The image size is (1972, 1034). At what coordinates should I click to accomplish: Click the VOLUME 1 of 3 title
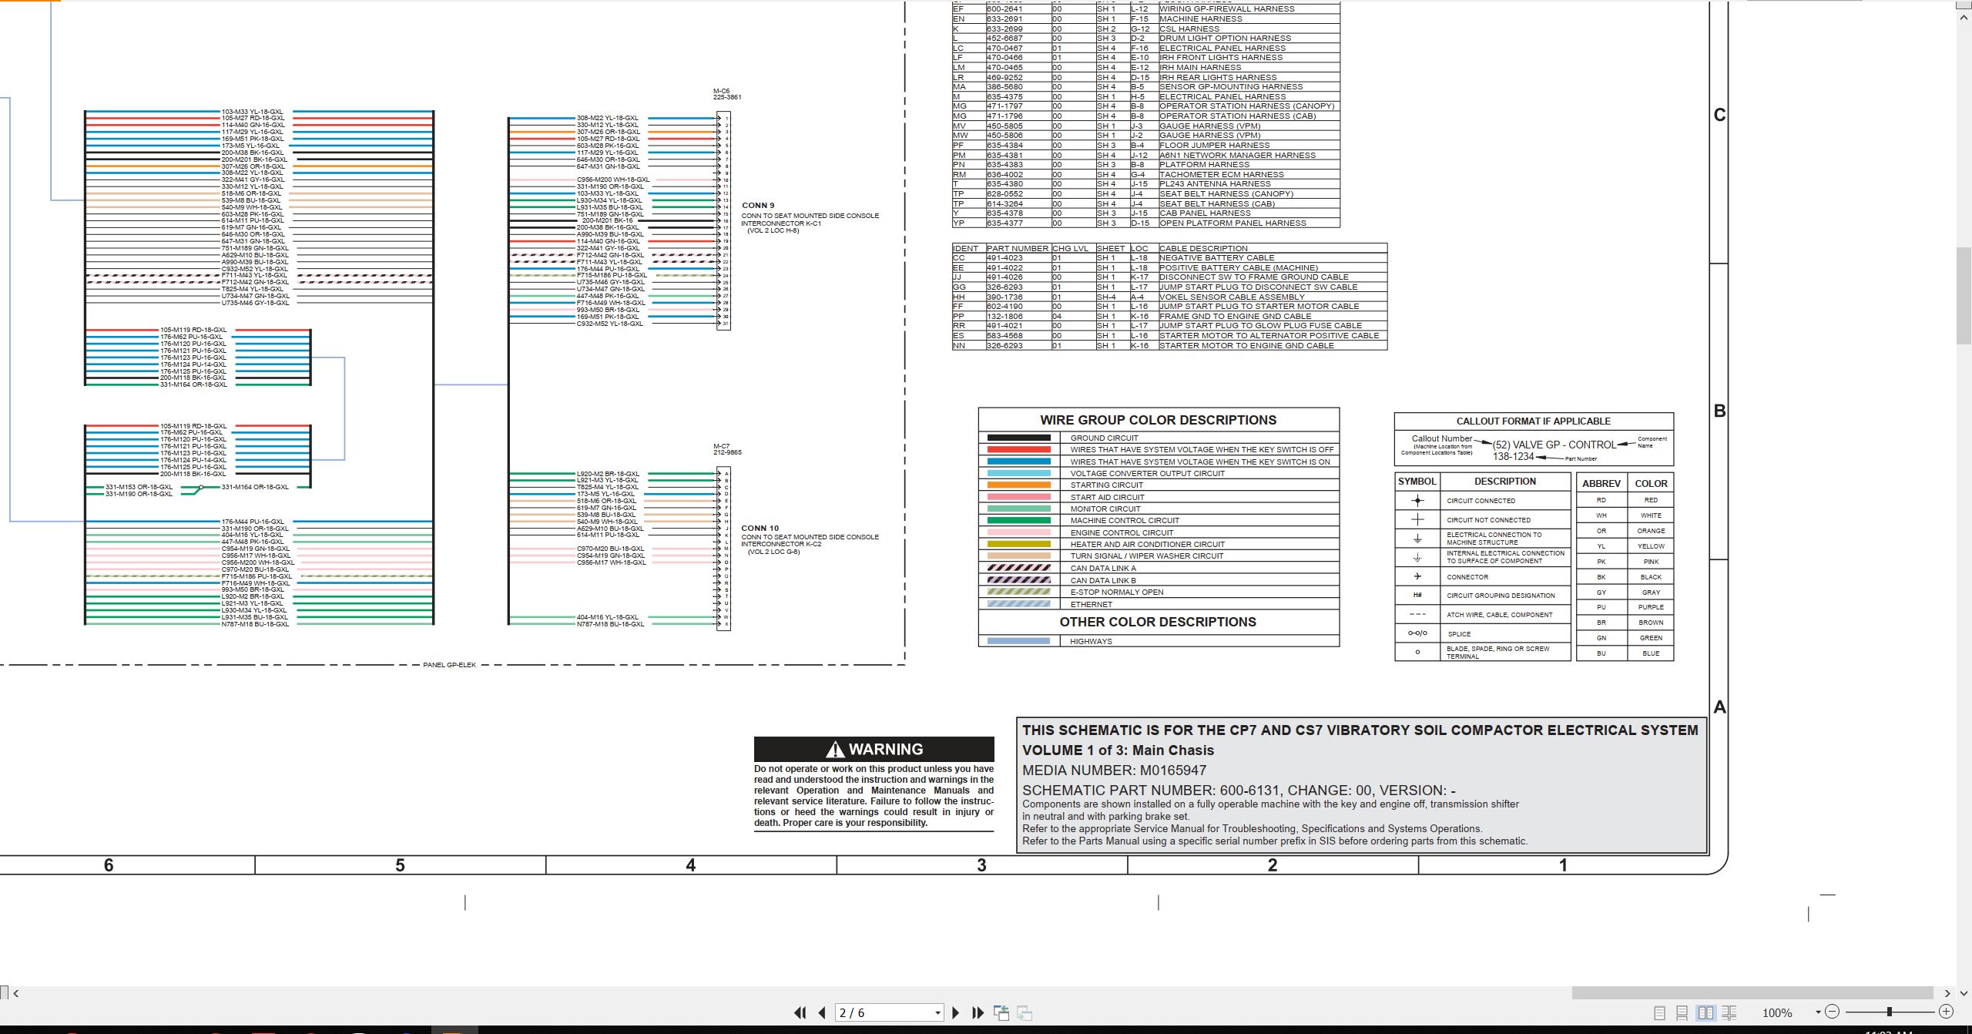[1118, 750]
